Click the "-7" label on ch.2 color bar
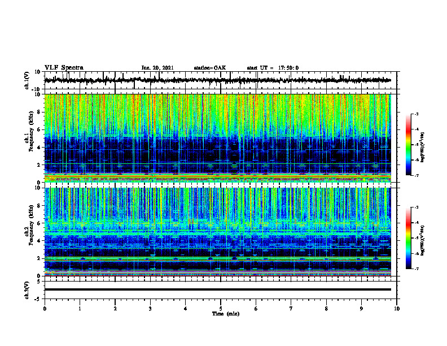This screenshot has width=447, height=346. tap(416, 269)
